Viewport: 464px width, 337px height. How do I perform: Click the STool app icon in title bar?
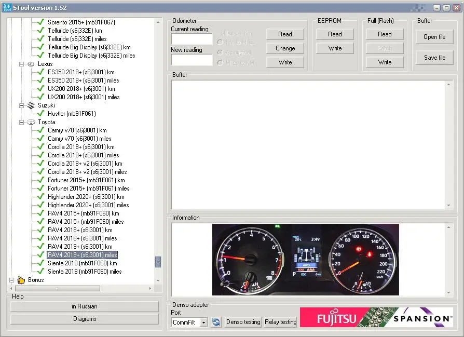[7, 8]
